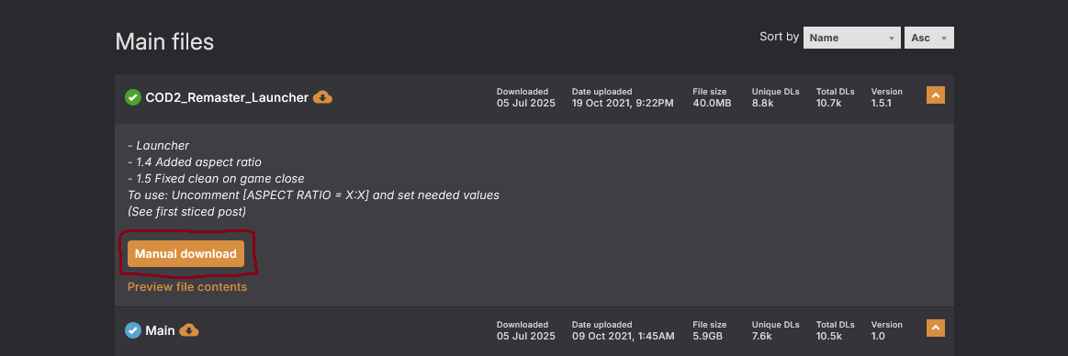The height and width of the screenshot is (356, 1068).
Task: Select the COD2_Remaster_Launcher file title
Action: pyautogui.click(x=227, y=97)
